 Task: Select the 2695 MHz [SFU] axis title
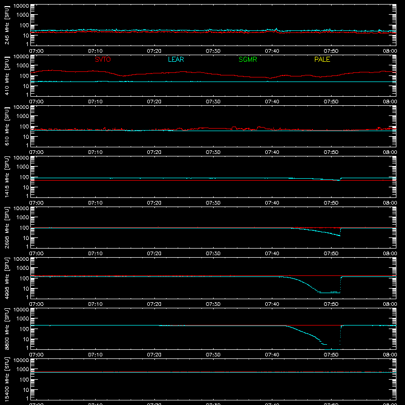7,227
